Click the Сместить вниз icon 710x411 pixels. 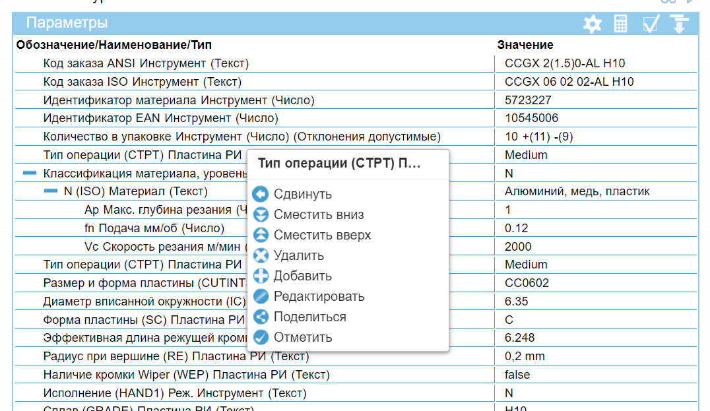pyautogui.click(x=261, y=214)
